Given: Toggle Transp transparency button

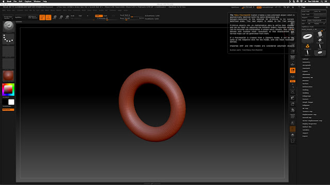Looking at the screenshot, I should coord(292,123).
